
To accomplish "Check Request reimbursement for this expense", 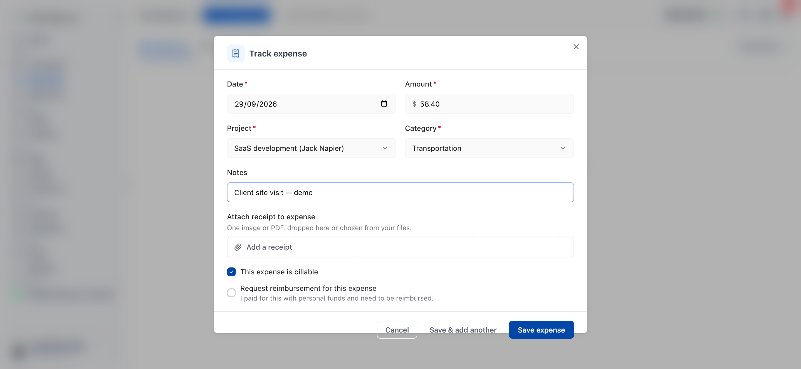I will 231,293.
